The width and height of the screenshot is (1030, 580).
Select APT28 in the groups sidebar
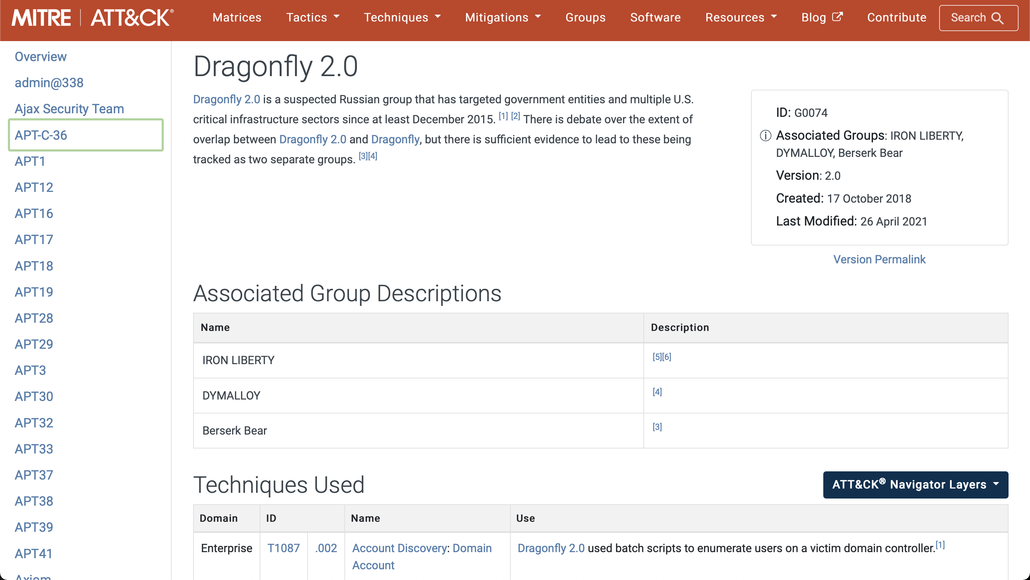[x=34, y=318]
